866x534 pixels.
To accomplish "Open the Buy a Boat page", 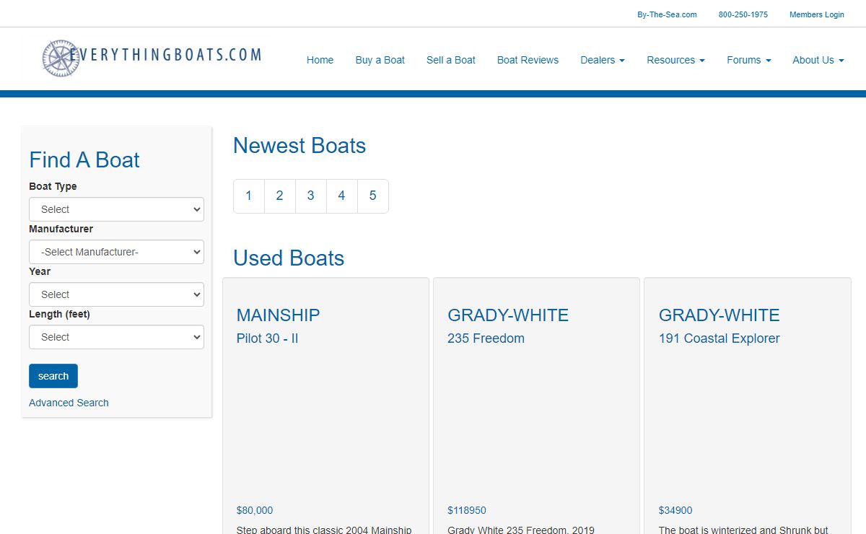I will click(x=380, y=60).
